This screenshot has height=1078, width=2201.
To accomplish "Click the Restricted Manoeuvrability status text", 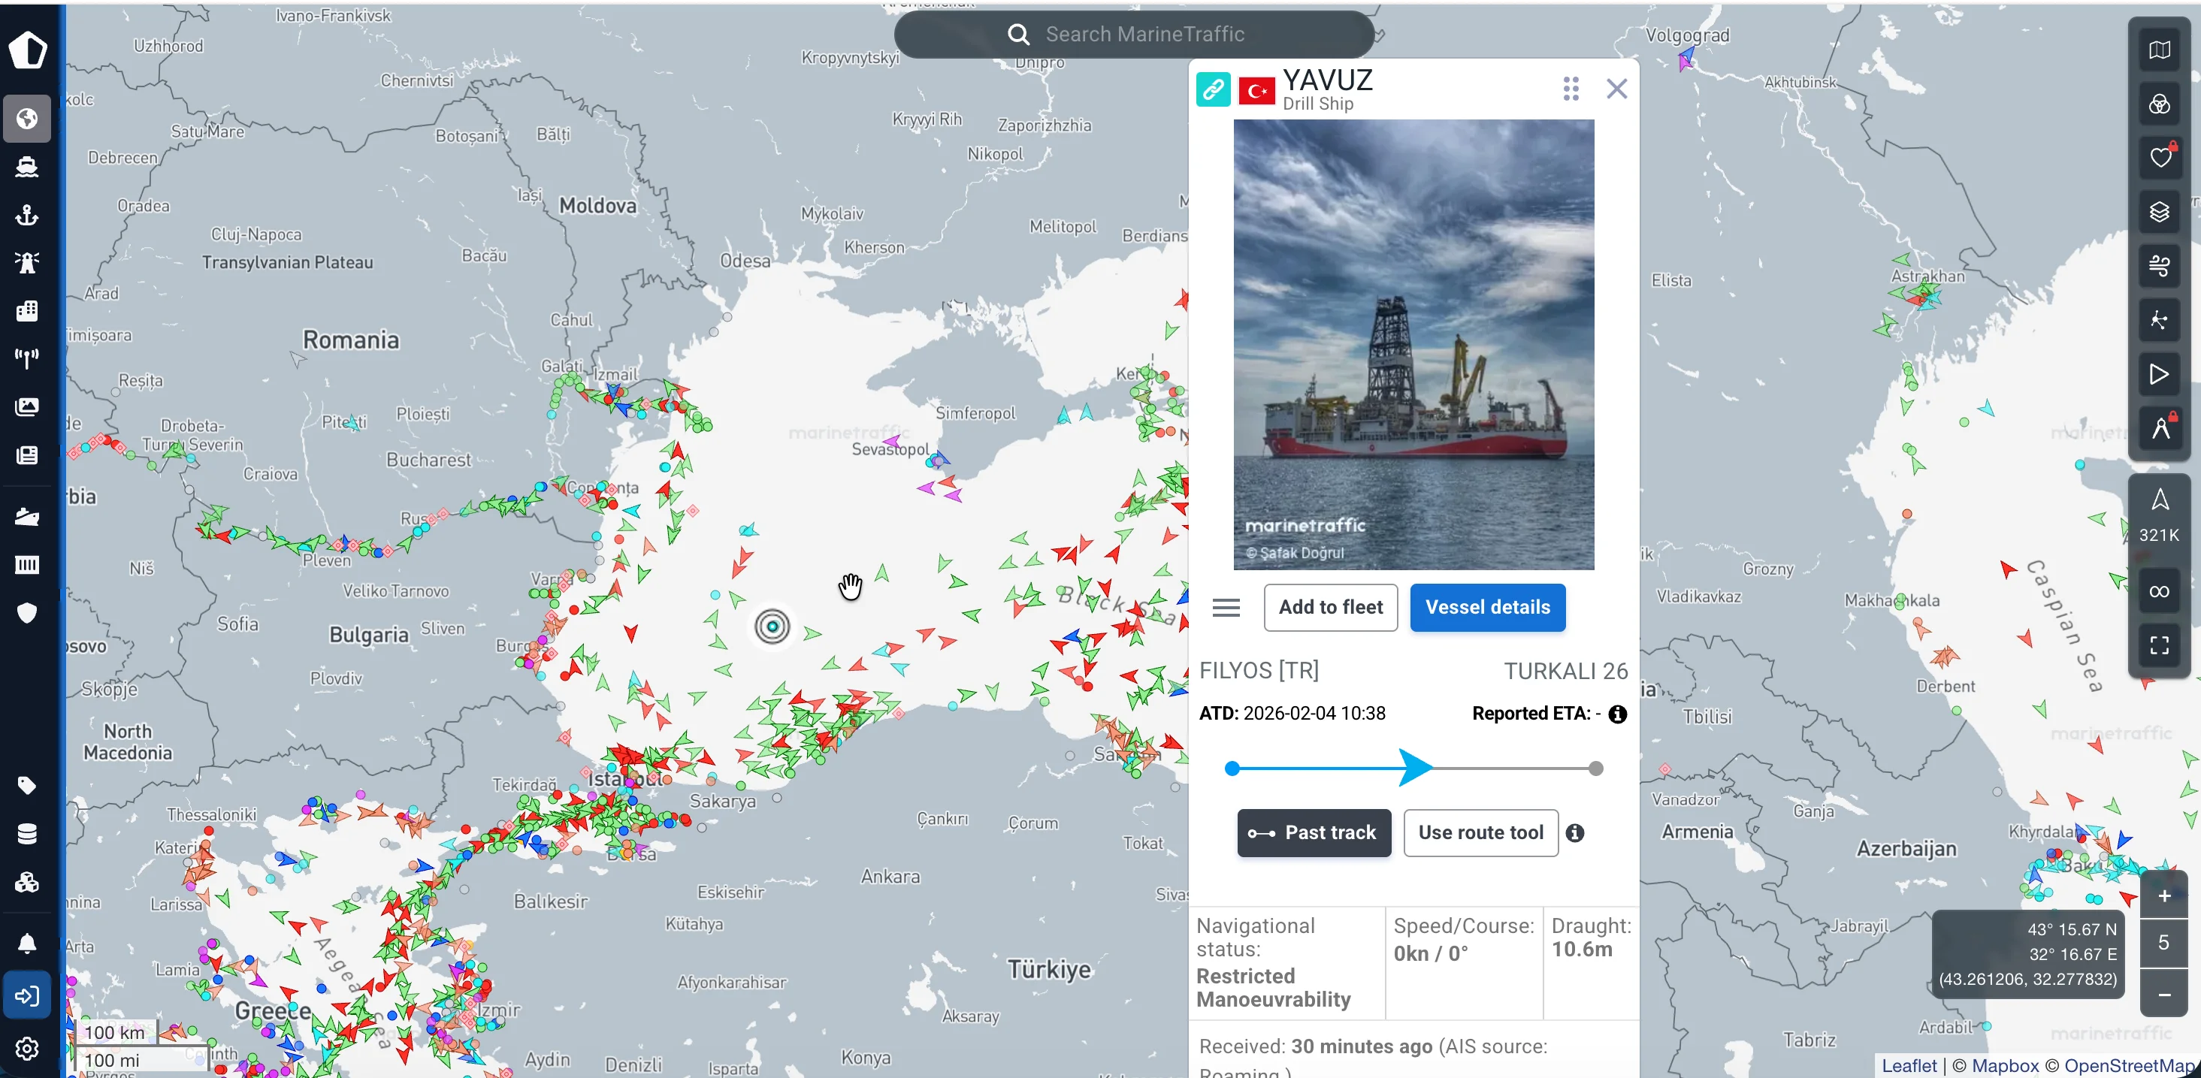I will (x=1273, y=987).
